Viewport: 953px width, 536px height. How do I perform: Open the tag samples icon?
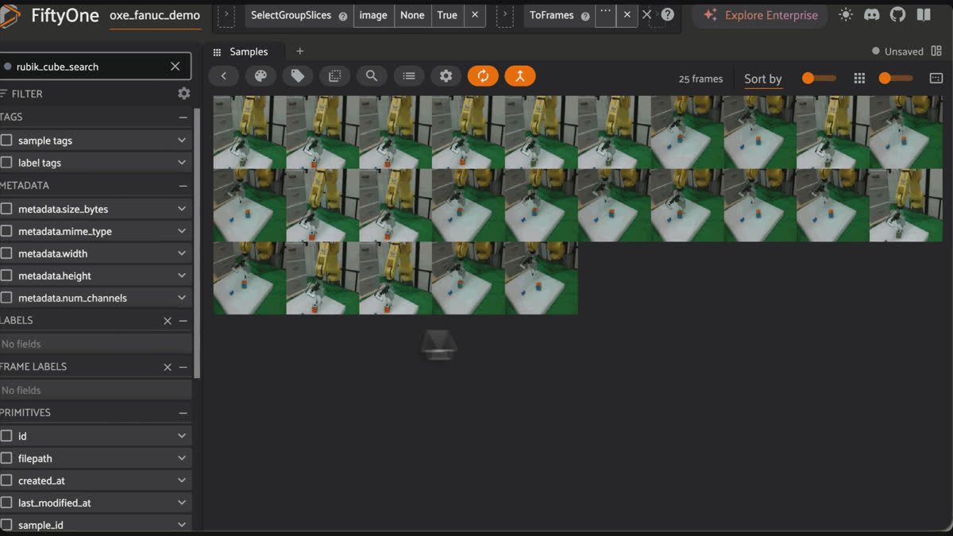298,76
